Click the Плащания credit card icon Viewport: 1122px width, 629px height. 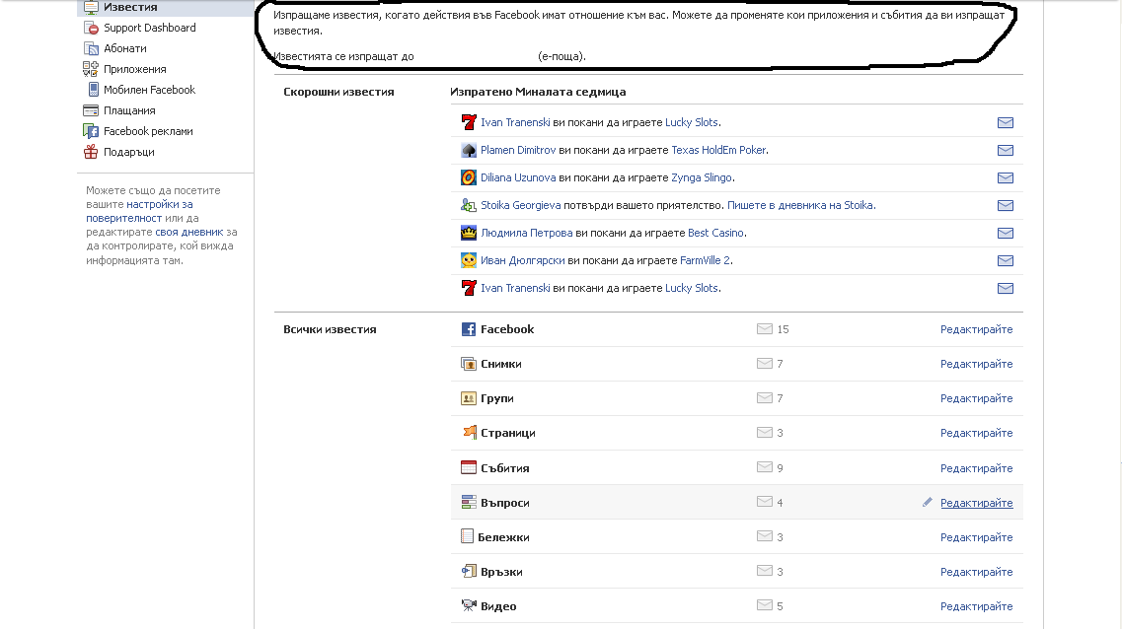pyautogui.click(x=91, y=110)
